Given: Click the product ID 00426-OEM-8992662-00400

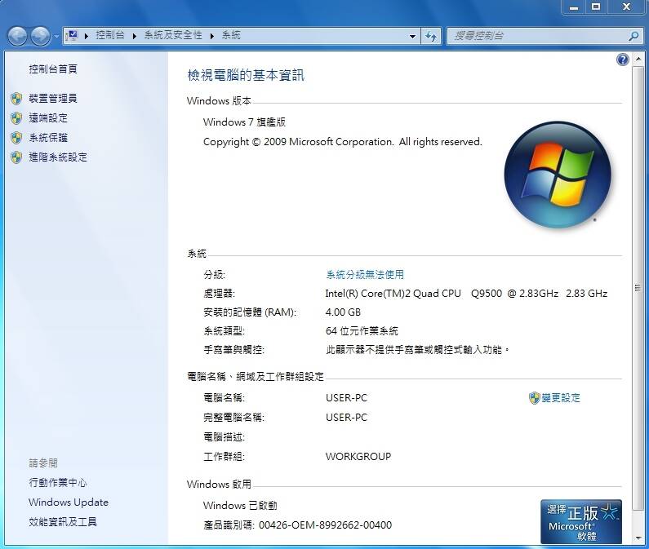Looking at the screenshot, I should coord(326,525).
